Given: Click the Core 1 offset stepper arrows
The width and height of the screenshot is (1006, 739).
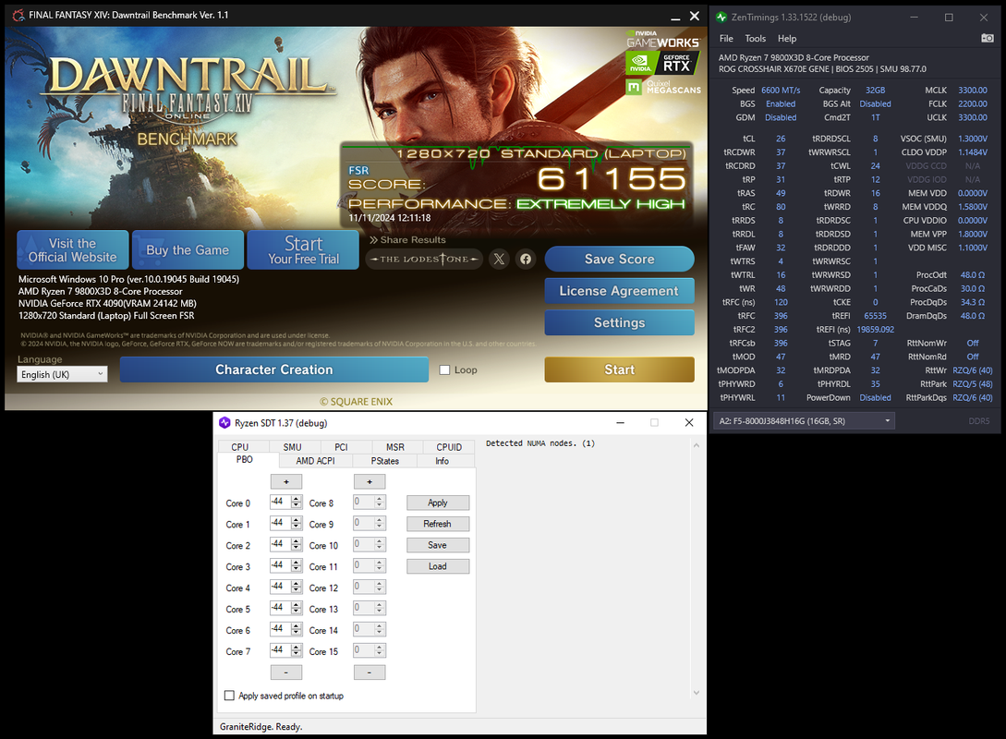Looking at the screenshot, I should pyautogui.click(x=296, y=524).
